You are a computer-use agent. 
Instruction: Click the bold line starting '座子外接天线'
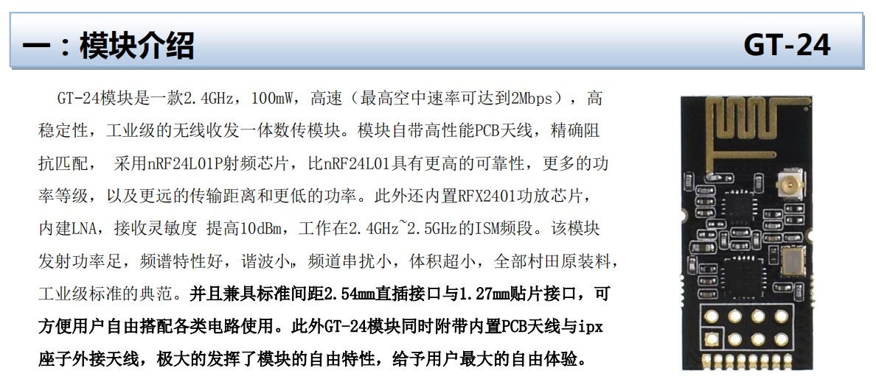pyautogui.click(x=313, y=359)
